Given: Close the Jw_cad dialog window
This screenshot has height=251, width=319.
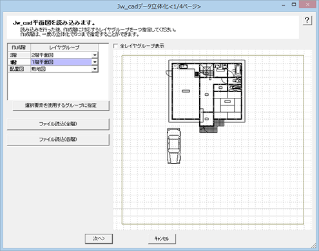Looking at the screenshot, I should (x=307, y=5).
